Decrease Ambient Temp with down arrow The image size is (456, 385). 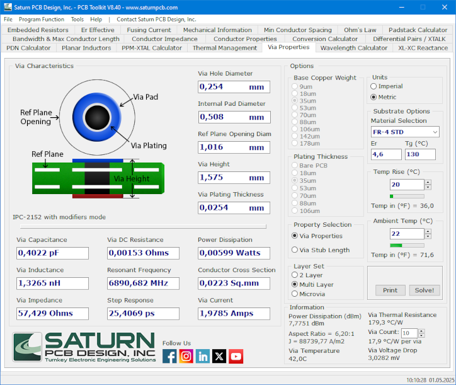[x=428, y=236]
